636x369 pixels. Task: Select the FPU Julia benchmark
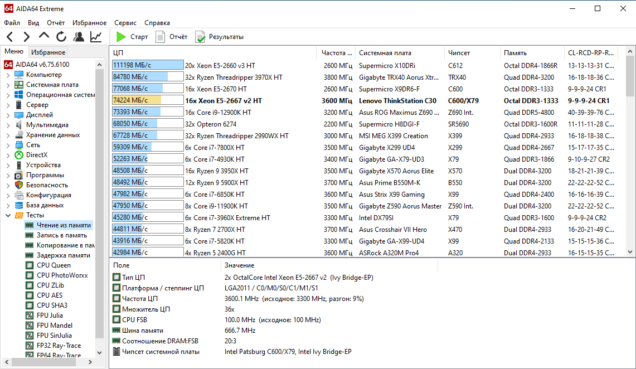(x=50, y=315)
